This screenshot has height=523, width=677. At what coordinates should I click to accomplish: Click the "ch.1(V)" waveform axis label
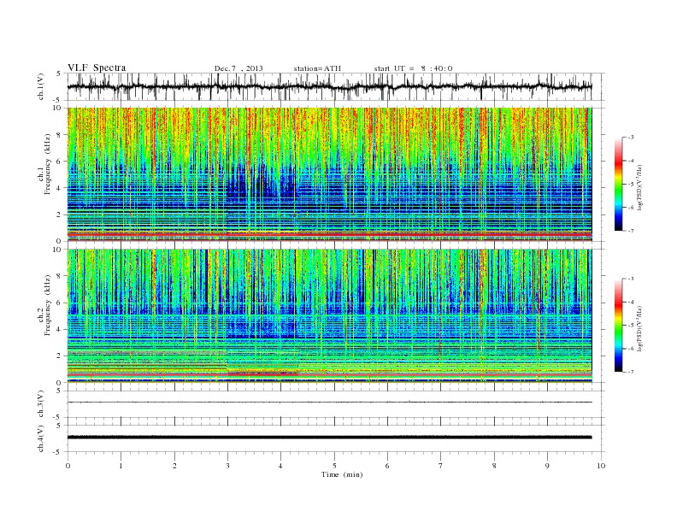(41, 86)
